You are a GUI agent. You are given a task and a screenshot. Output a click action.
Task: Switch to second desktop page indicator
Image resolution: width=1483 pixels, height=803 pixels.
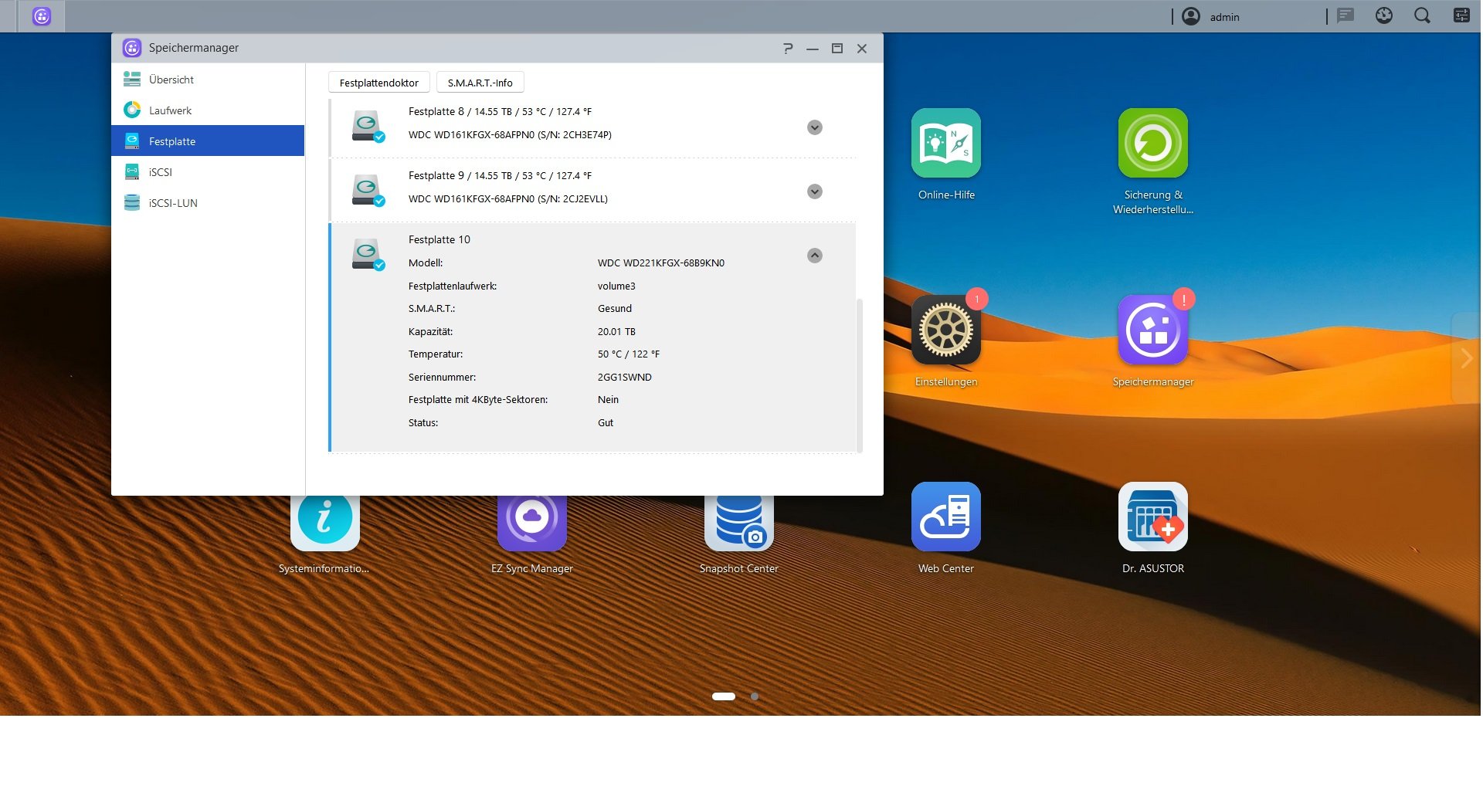pos(755,696)
